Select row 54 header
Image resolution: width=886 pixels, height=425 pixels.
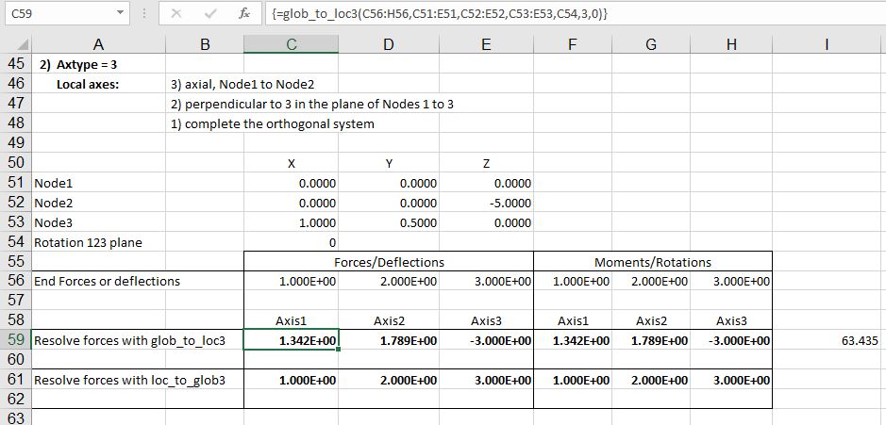click(15, 242)
